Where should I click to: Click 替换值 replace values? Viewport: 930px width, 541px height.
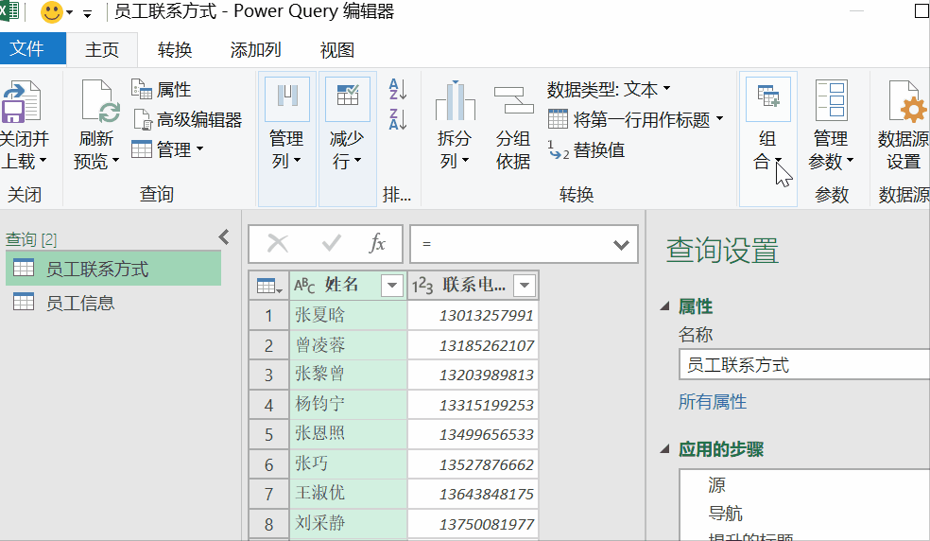click(x=586, y=150)
